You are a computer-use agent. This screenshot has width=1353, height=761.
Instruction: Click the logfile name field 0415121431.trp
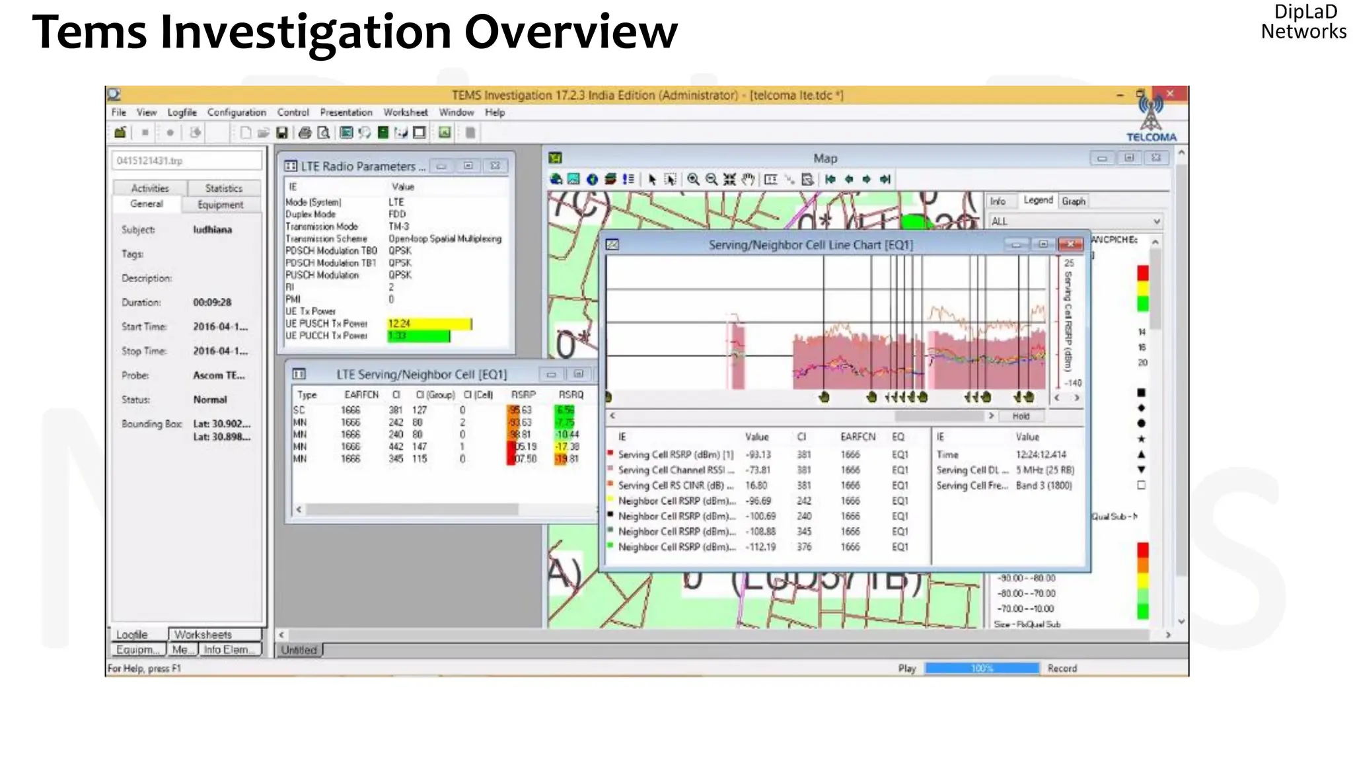(188, 161)
